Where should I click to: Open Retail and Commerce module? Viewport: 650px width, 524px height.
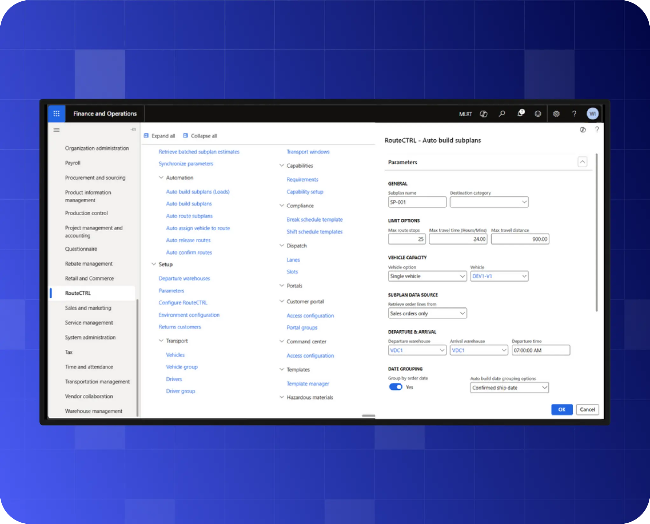point(89,278)
